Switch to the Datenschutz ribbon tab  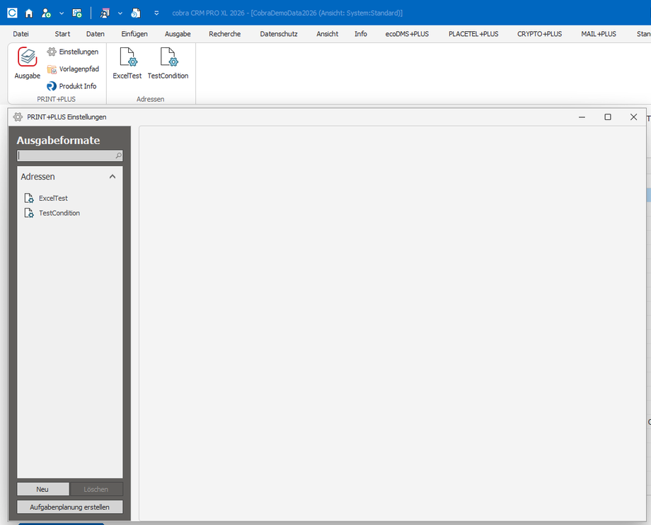pos(279,34)
